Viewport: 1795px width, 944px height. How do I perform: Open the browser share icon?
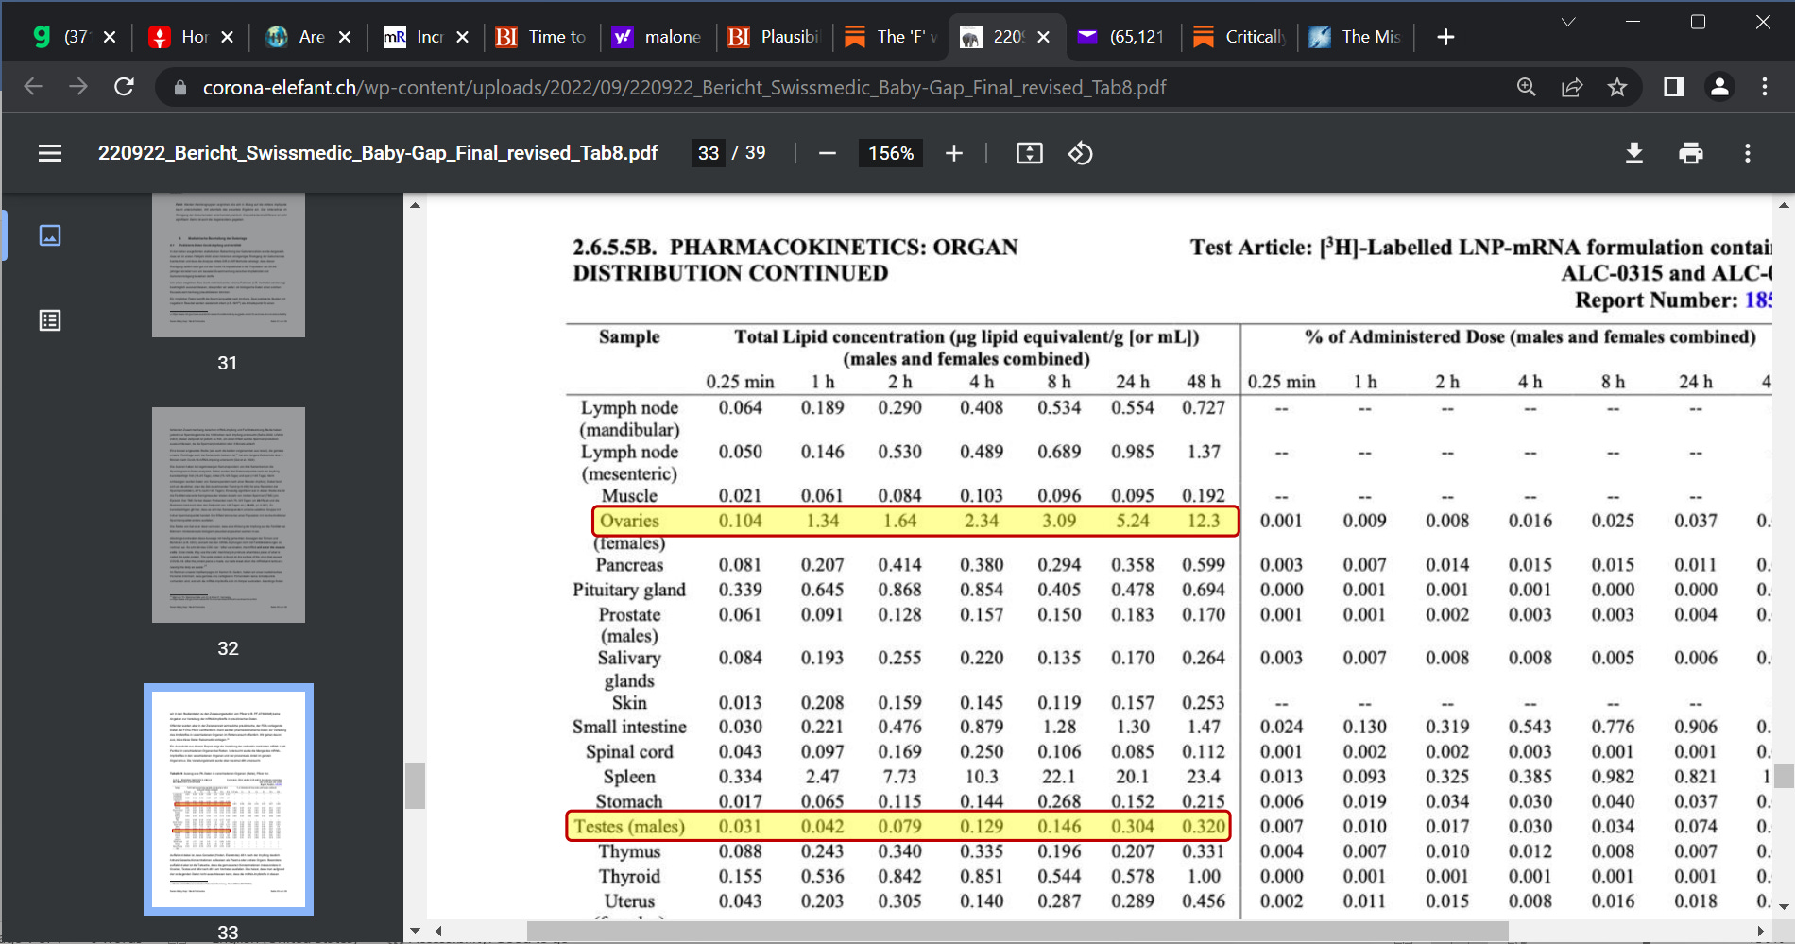1572,87
